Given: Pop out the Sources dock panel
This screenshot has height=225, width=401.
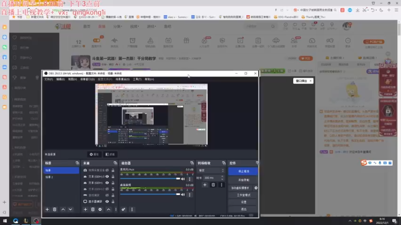Looking at the screenshot, I should pos(115,163).
